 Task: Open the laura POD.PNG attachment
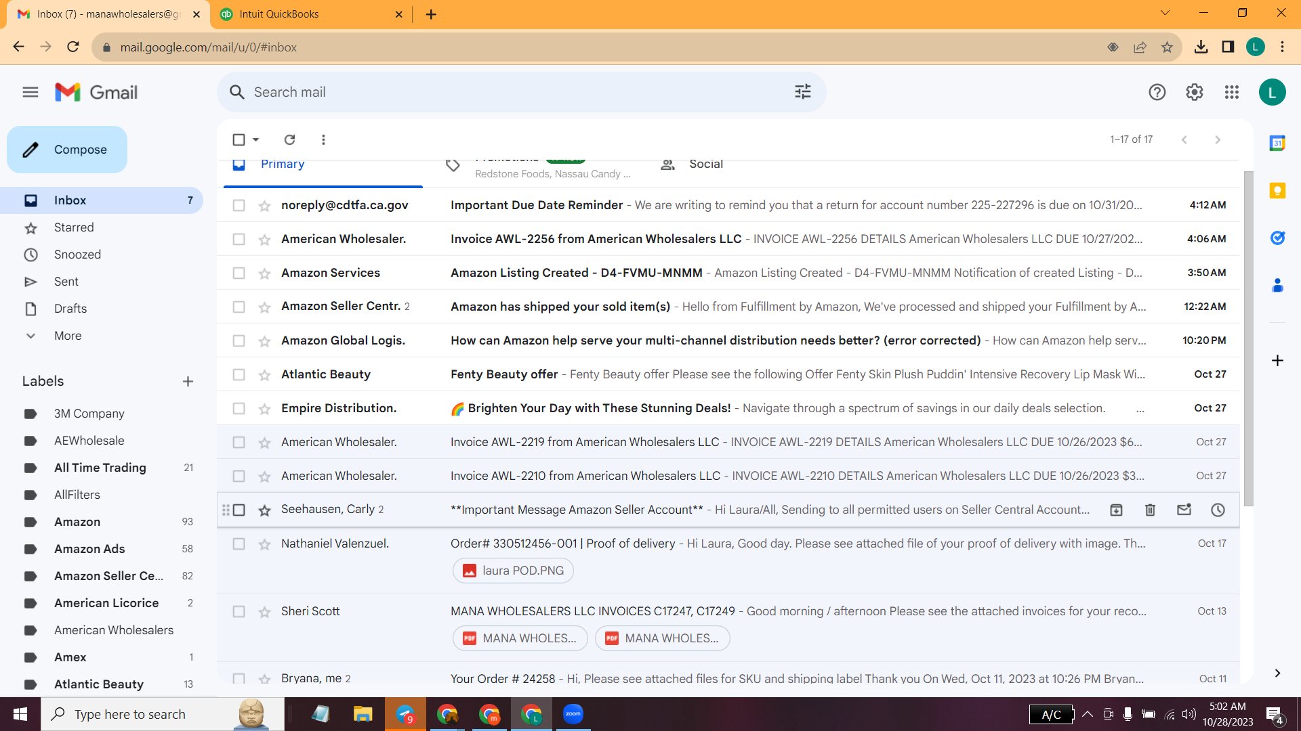(x=513, y=571)
